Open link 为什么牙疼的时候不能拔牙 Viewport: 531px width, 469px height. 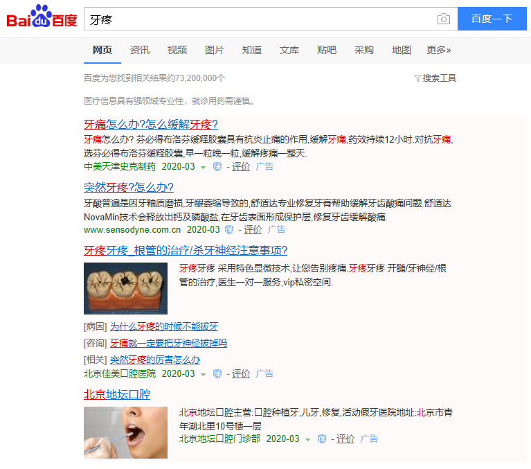[164, 327]
